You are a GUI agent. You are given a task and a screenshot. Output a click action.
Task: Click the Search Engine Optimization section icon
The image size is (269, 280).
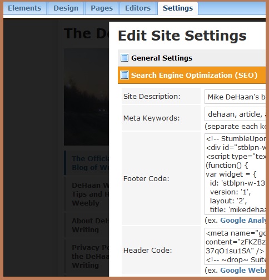[x=124, y=75]
